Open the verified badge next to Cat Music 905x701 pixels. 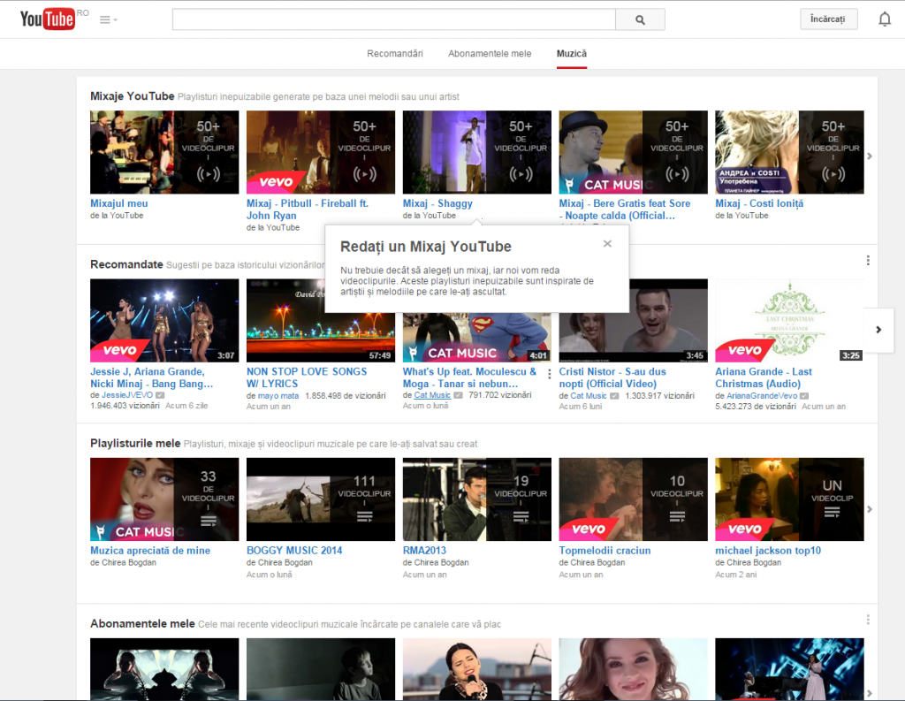(x=457, y=394)
